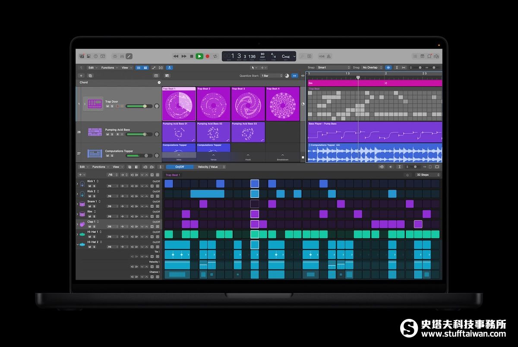The height and width of the screenshot is (347, 518).
Task: Solo the Kick 1 row
Action: [x=94, y=186]
